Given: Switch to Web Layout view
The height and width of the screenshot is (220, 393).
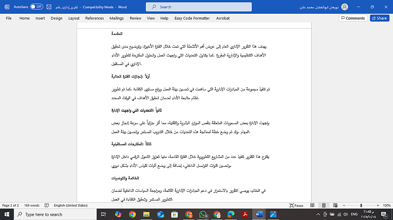Looking at the screenshot, I should (335, 206).
